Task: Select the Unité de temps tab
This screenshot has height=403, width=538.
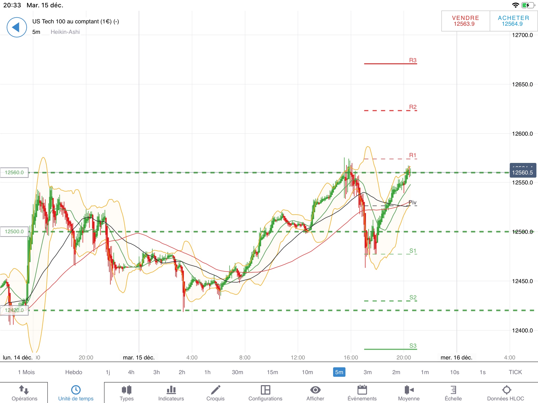Action: click(x=76, y=393)
